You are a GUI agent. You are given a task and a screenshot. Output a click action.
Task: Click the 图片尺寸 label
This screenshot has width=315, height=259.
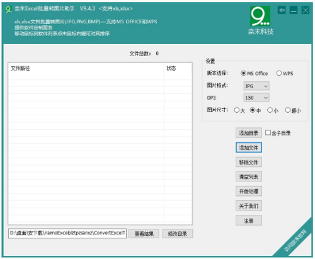pos(217,110)
